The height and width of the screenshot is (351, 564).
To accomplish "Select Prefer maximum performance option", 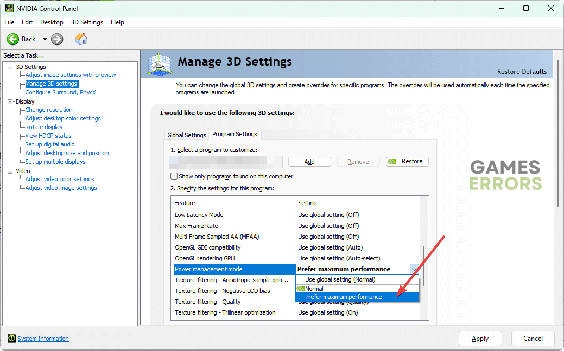I will (343, 297).
